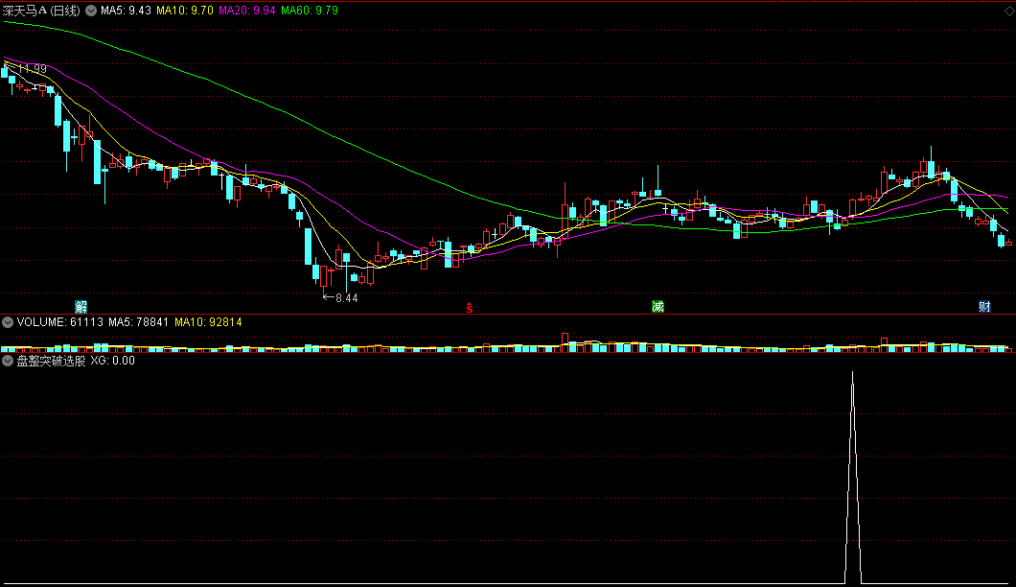Click the 盘整突破选股 indicator name
The width and height of the screenshot is (1016, 587).
(x=51, y=361)
